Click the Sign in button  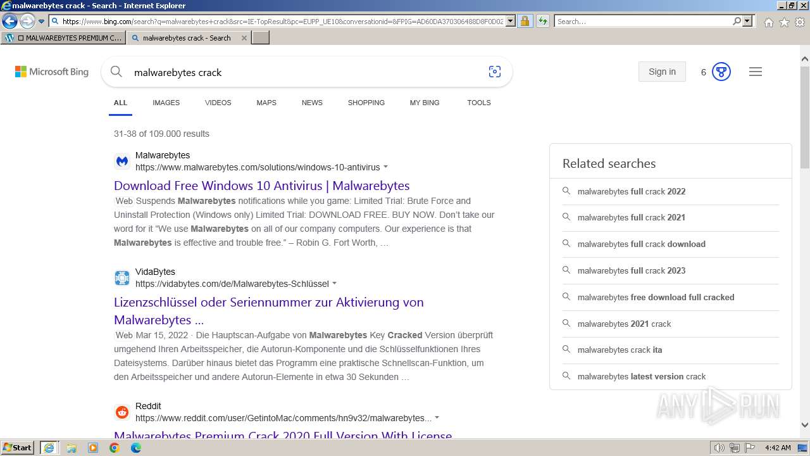pos(662,72)
